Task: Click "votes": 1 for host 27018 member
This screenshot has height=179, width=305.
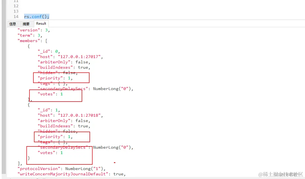Action: pos(50,153)
